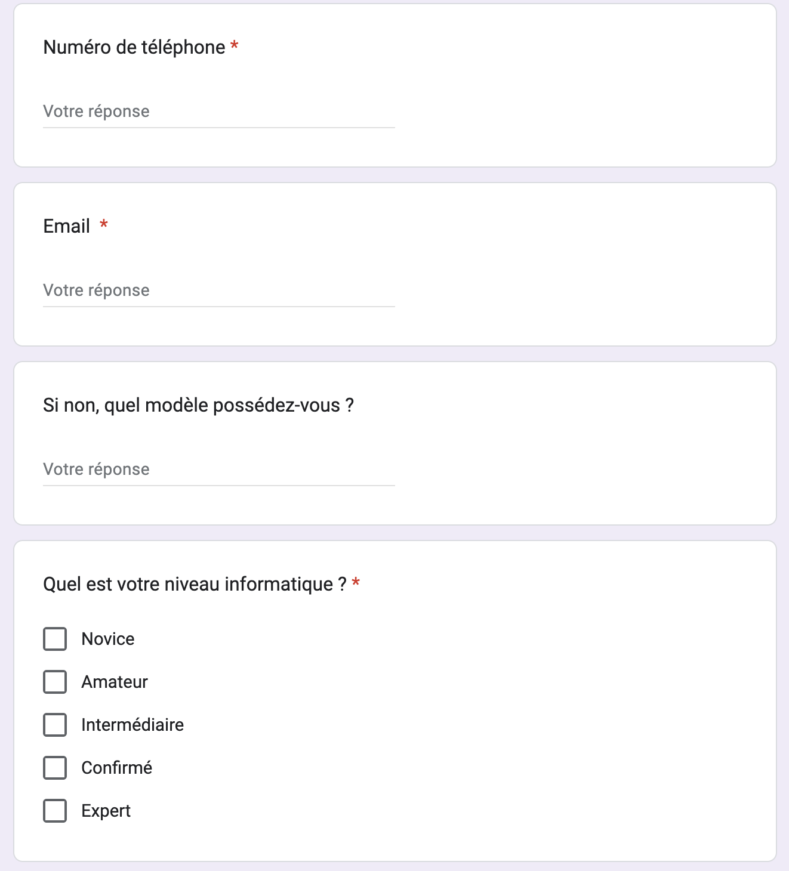Viewport: 789px width, 871px height.
Task: Click the Novice option label text
Action: [x=108, y=639]
